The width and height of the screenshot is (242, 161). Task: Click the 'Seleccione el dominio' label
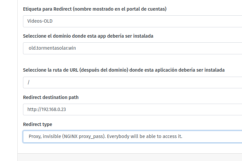point(88,36)
